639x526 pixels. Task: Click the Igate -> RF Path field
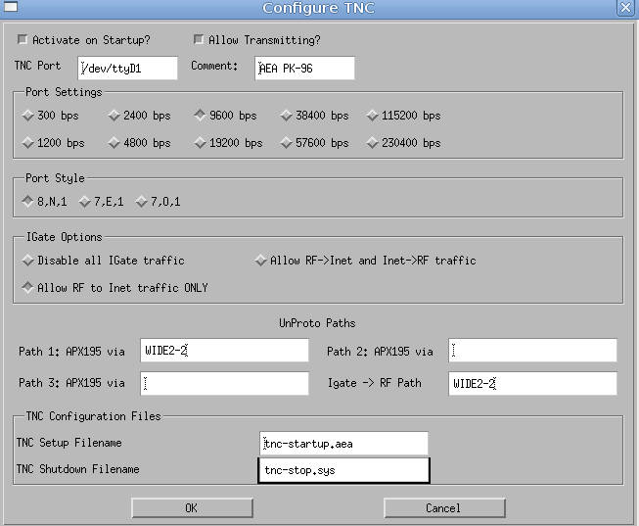point(532,383)
